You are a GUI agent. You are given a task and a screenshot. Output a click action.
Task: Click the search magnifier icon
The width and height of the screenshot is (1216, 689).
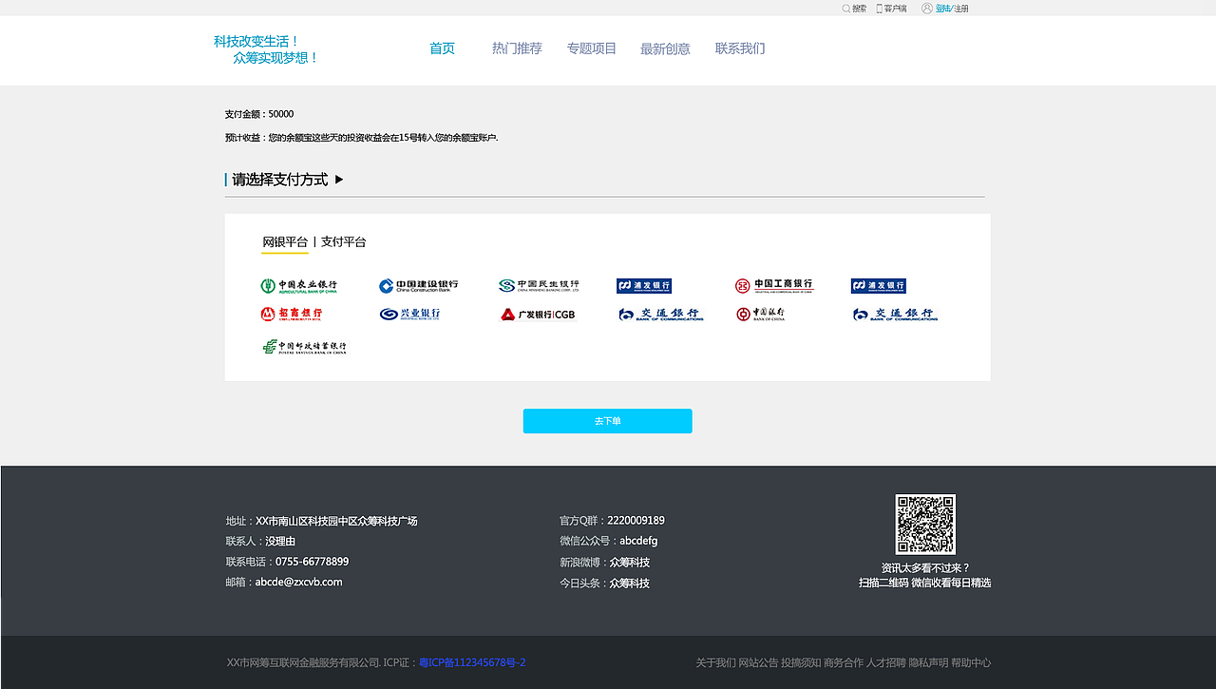pyautogui.click(x=845, y=9)
